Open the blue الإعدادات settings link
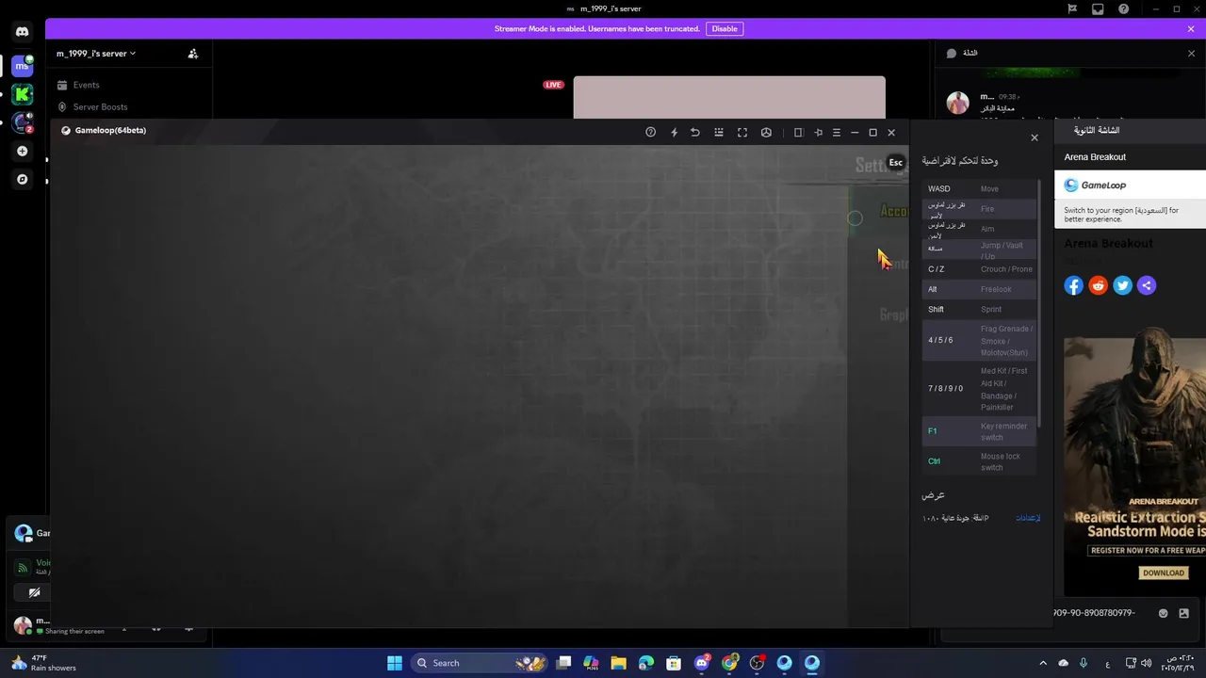Image resolution: width=1206 pixels, height=678 pixels. point(1028,518)
